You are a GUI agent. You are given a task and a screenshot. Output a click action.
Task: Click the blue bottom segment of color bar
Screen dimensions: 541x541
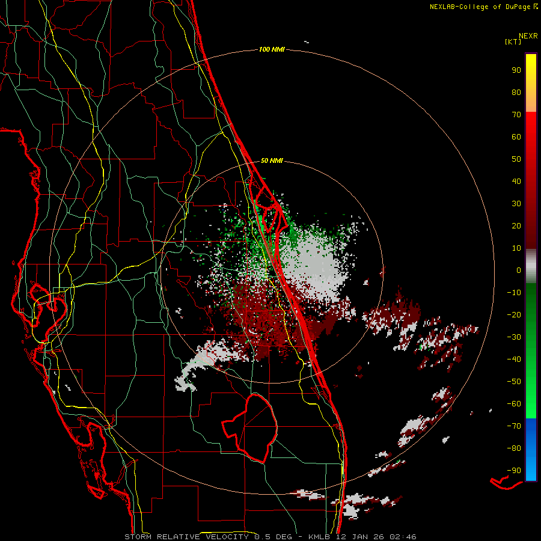[531, 450]
